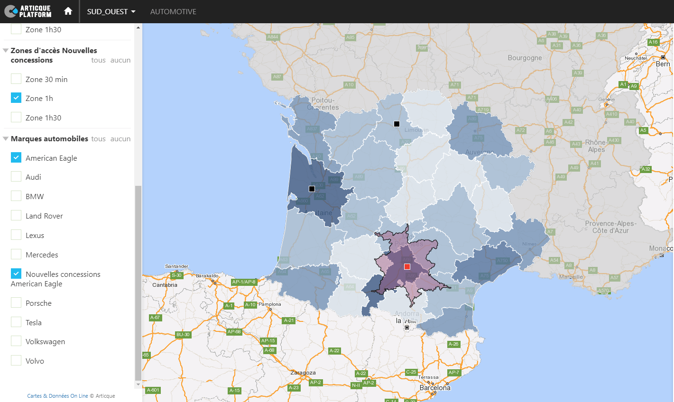
Task: Collapse the Marques automobiles section
Action: [6, 139]
